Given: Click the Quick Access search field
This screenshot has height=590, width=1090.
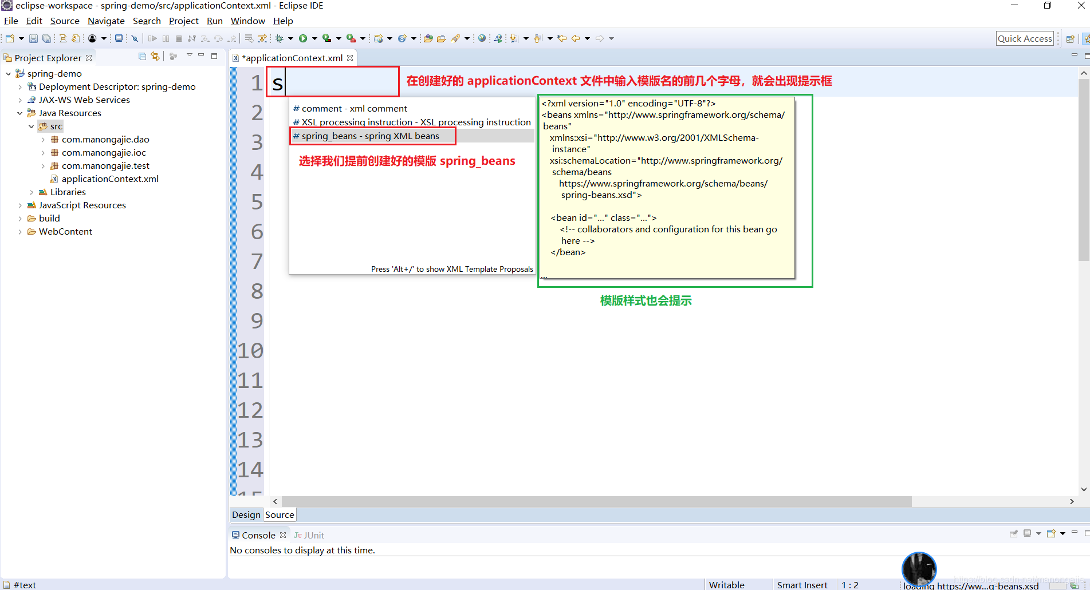Looking at the screenshot, I should (x=1025, y=38).
